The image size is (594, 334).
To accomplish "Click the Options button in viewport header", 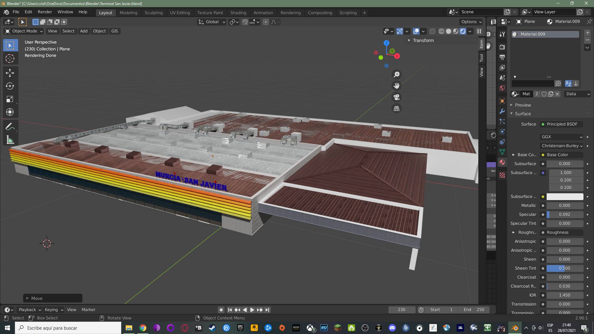I will point(471,22).
